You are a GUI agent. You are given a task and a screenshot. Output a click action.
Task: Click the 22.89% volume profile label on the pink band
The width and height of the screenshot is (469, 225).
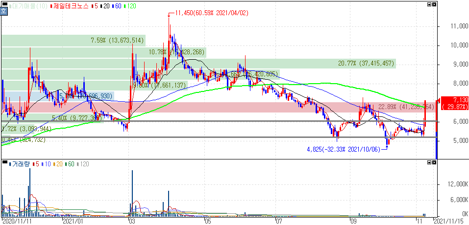406,107
